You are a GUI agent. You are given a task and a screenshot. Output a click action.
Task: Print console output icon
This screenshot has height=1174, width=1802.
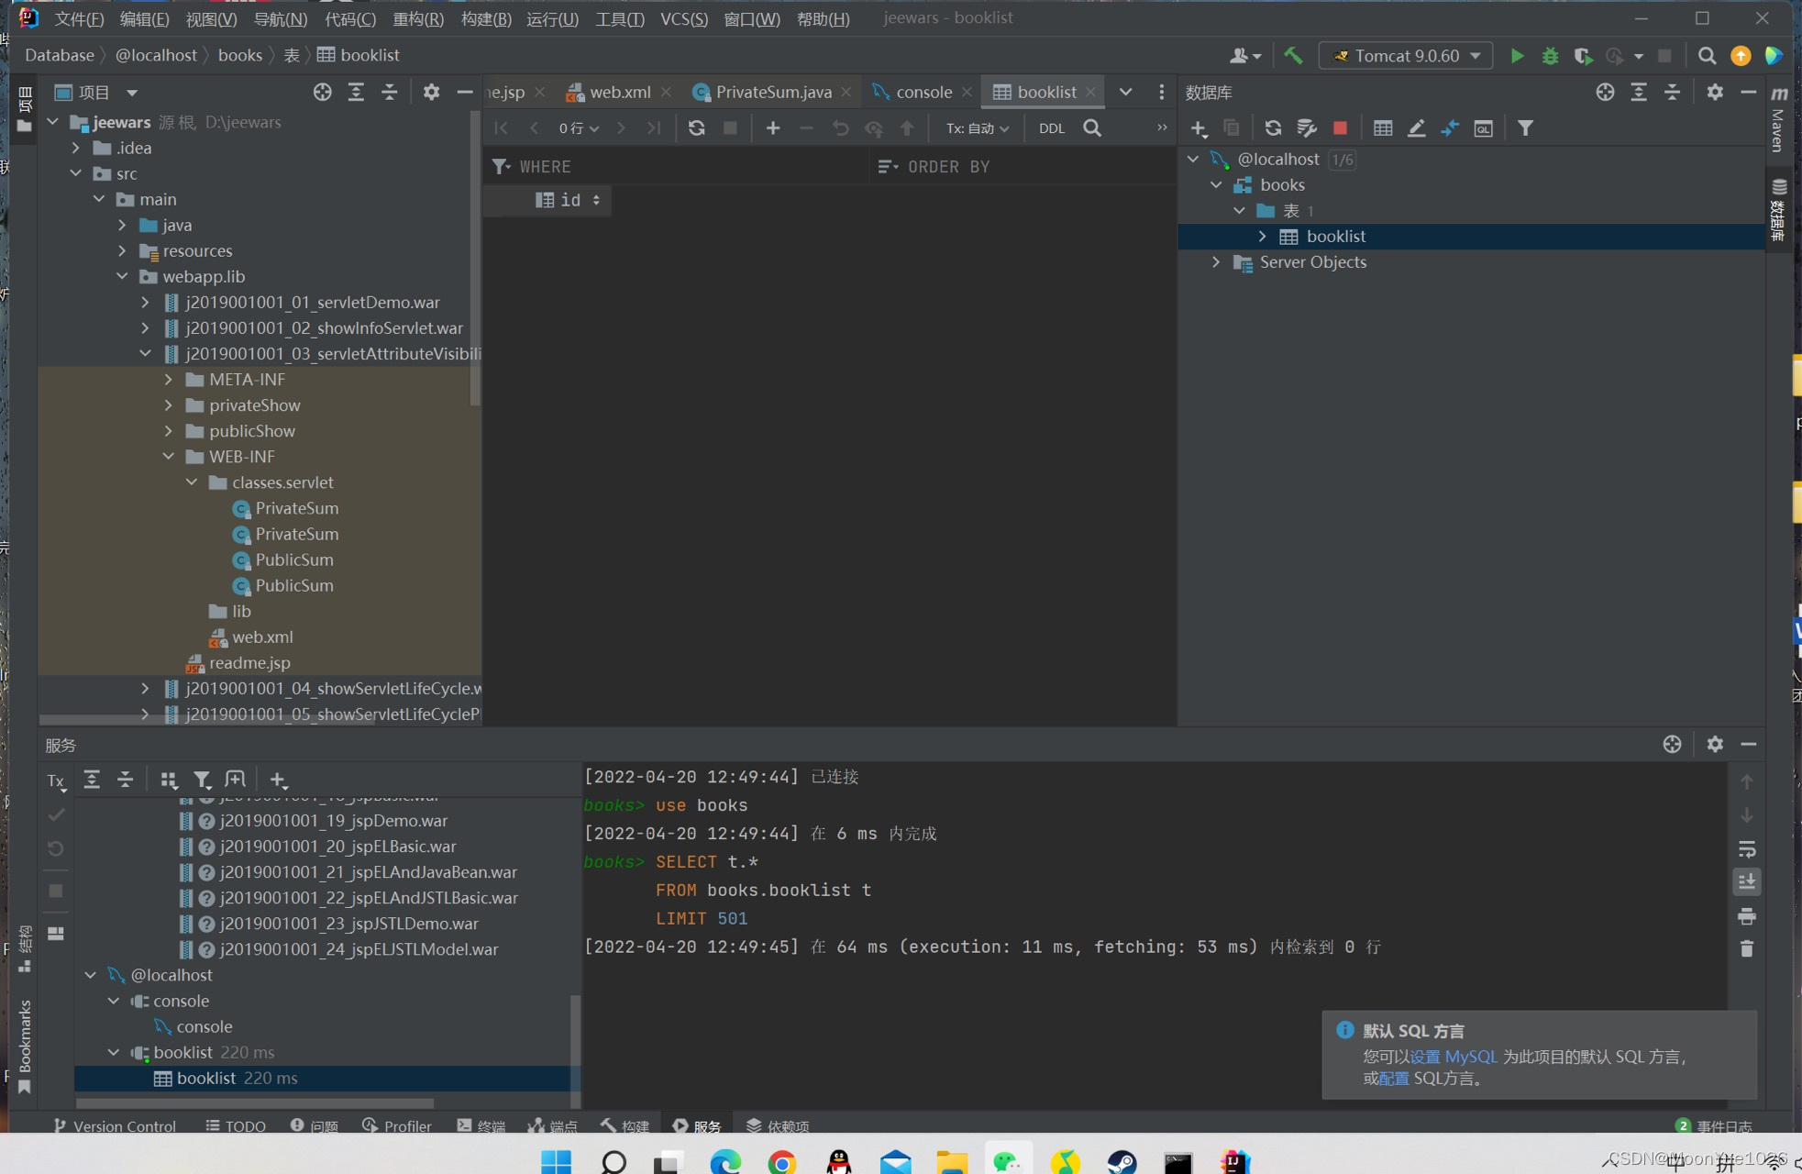(1747, 915)
